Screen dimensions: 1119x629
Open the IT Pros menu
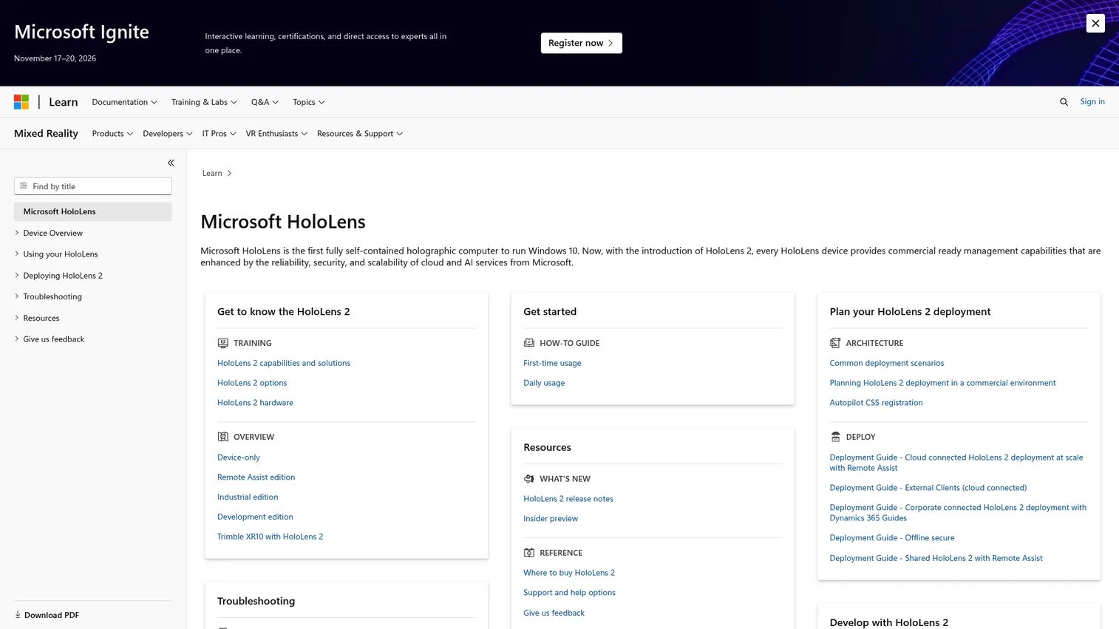click(219, 134)
